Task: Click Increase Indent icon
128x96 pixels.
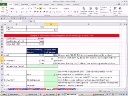Action: 47,12
